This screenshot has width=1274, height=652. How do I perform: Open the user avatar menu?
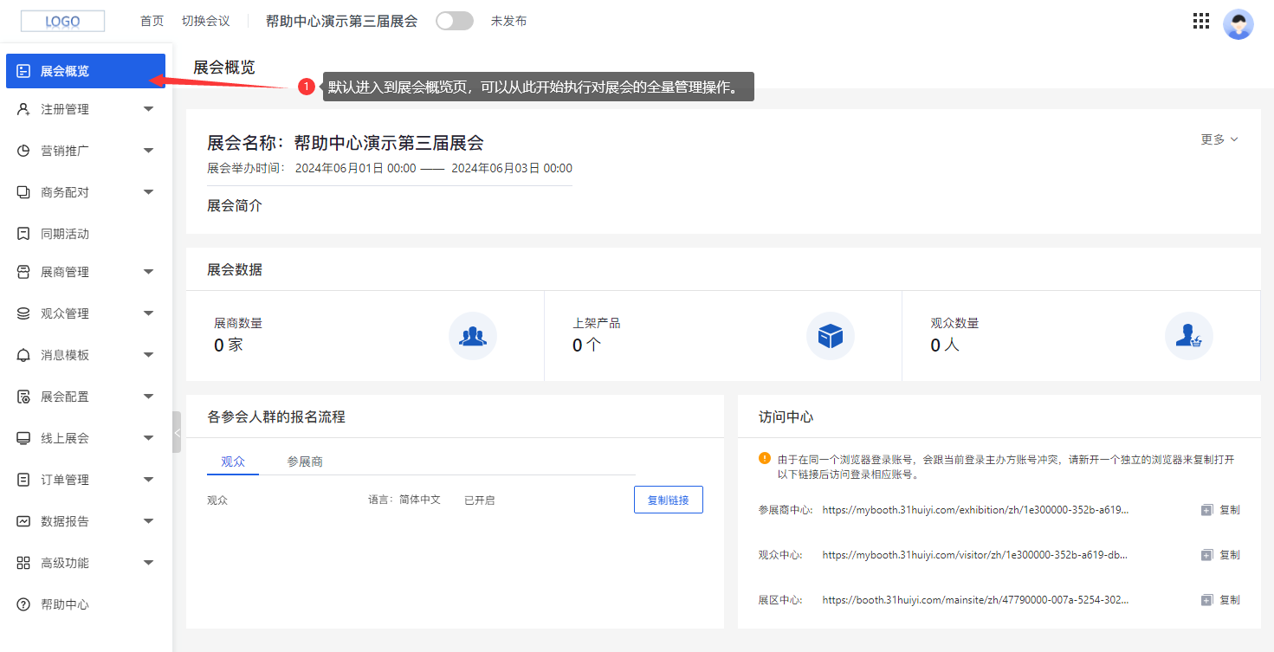(x=1238, y=23)
